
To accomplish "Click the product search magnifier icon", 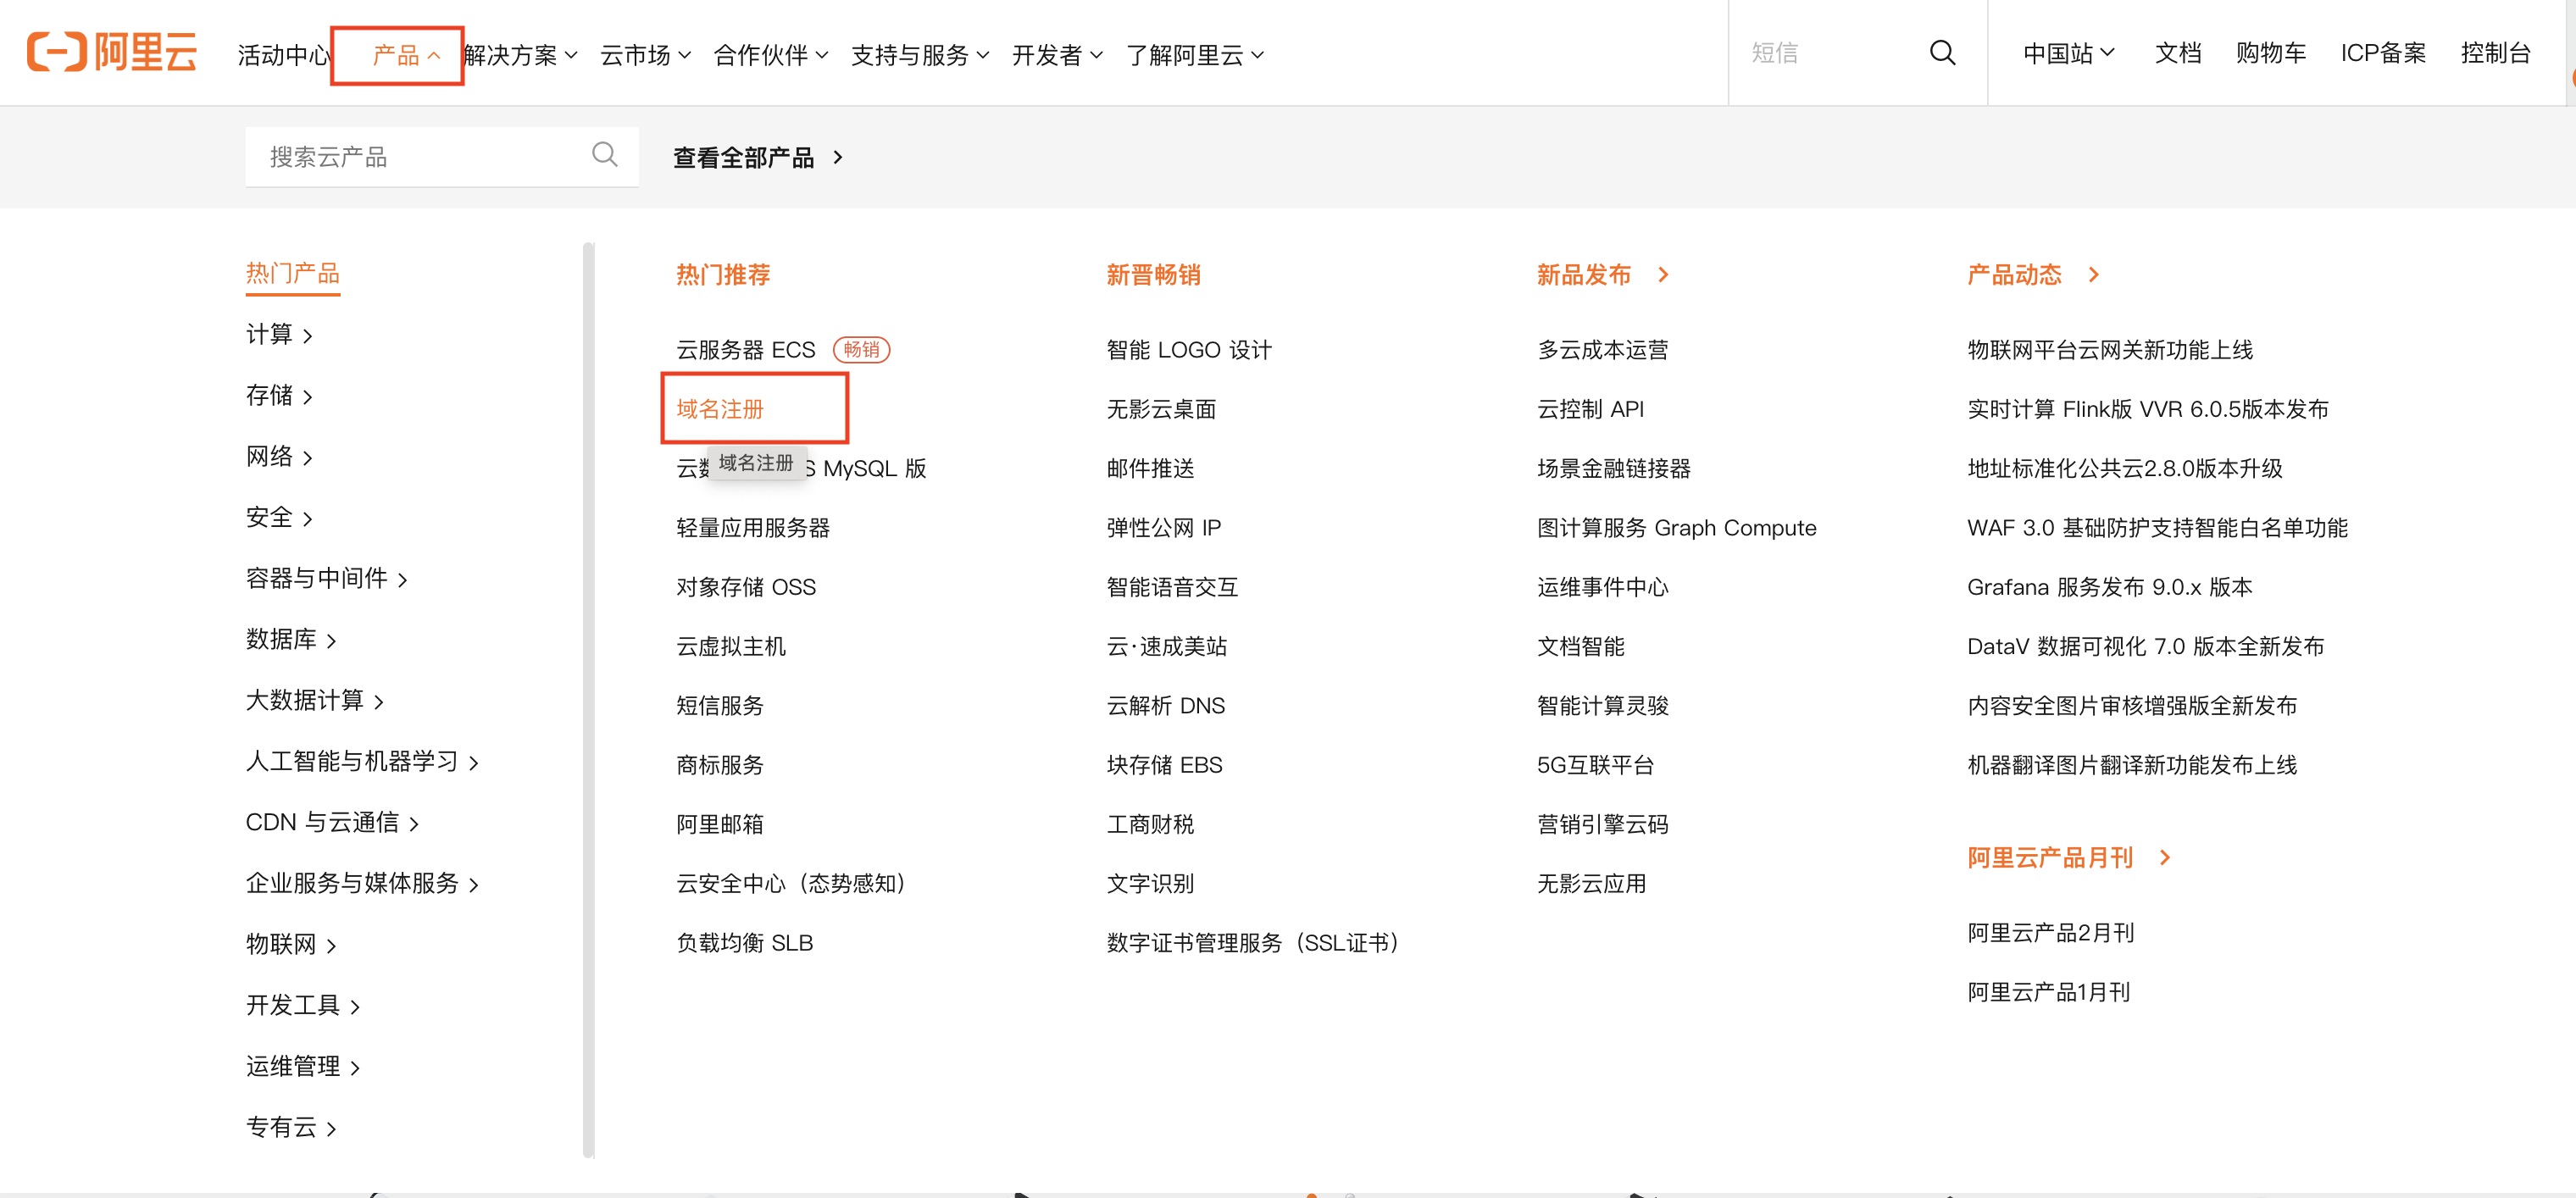I will tap(605, 155).
